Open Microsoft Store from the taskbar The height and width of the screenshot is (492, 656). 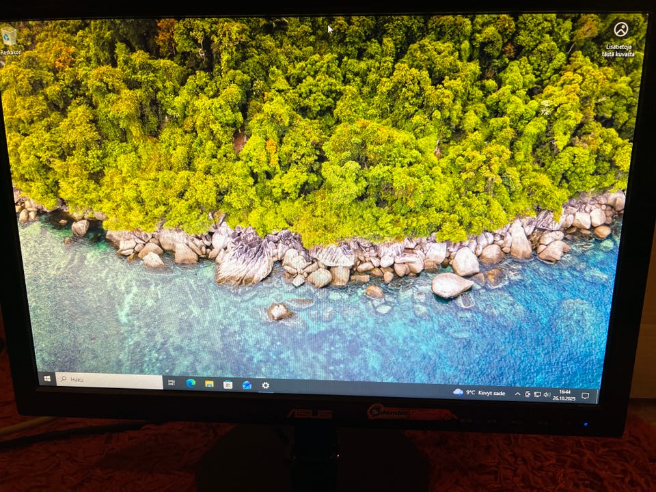tap(228, 385)
